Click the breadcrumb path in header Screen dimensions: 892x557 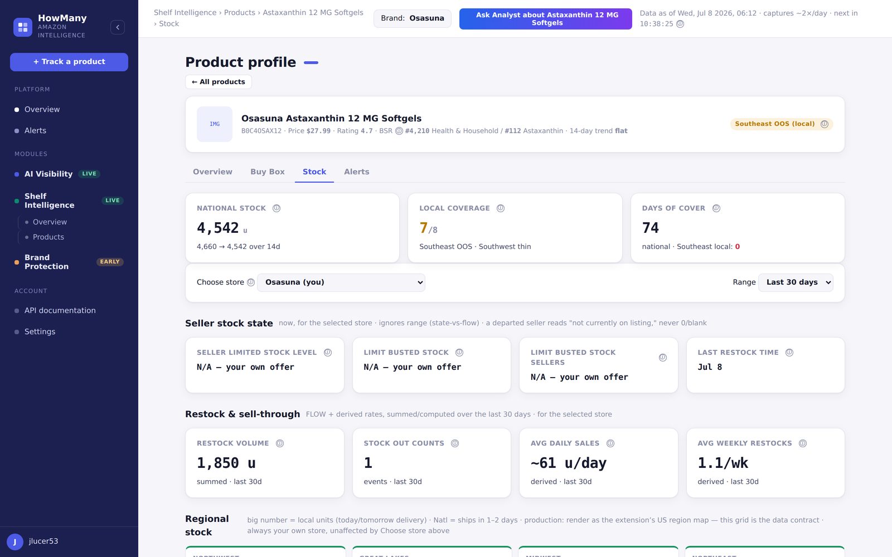point(259,18)
